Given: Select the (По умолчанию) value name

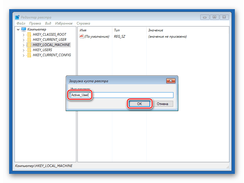Looking at the screenshot, I should 97,37.
